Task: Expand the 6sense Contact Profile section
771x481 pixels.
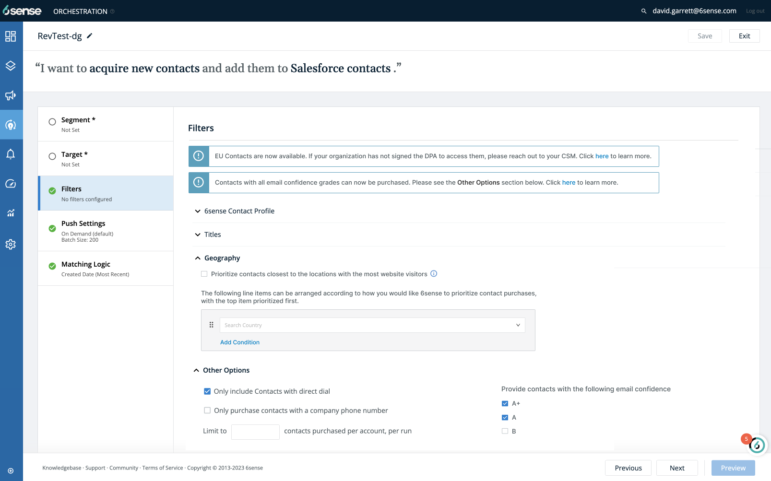Action: click(235, 211)
